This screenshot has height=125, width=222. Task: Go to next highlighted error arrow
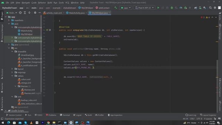(x=216, y=17)
